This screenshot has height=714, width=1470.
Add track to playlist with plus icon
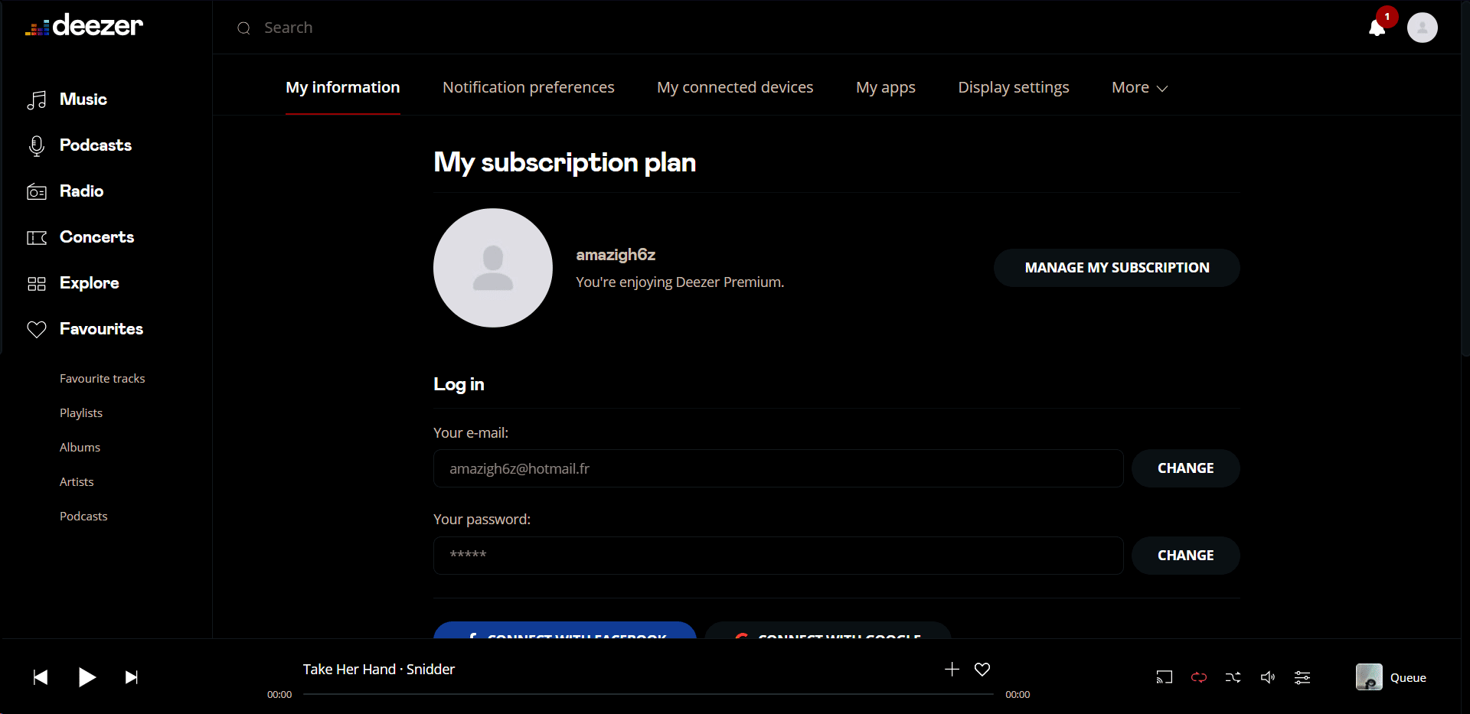click(x=952, y=670)
